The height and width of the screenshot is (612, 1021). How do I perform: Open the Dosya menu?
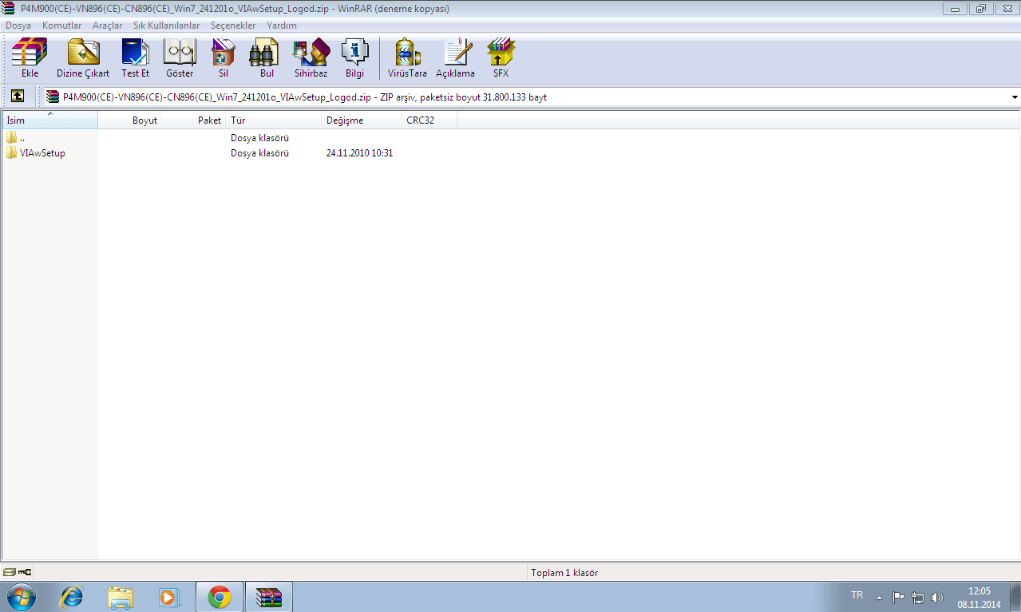[x=18, y=26]
